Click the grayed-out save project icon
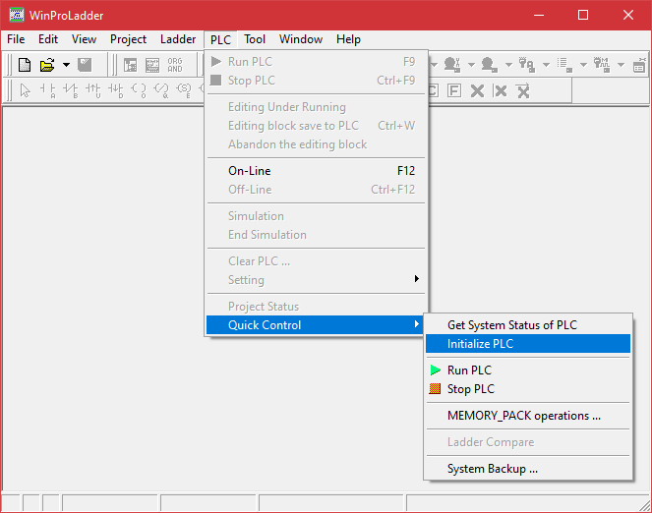This screenshot has width=652, height=513. 85,65
